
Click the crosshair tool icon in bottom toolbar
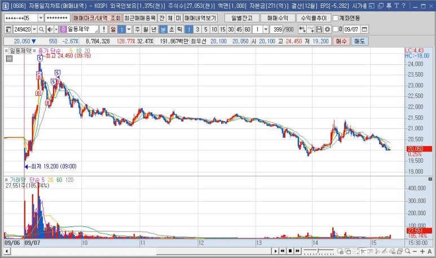tap(363, 251)
